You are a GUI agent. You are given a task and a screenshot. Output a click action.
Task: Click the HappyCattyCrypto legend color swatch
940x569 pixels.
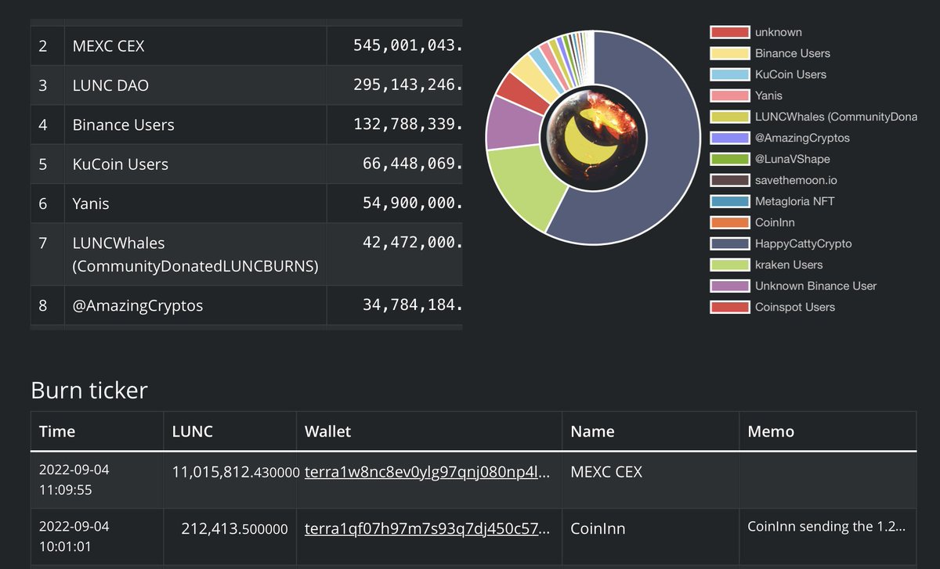tap(728, 243)
